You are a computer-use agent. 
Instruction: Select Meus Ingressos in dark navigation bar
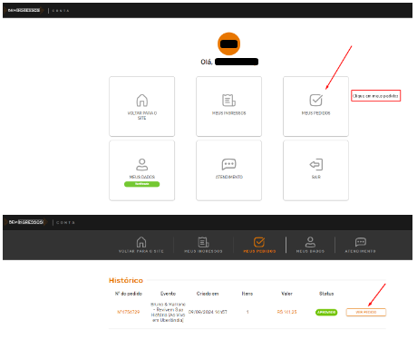[x=203, y=245]
